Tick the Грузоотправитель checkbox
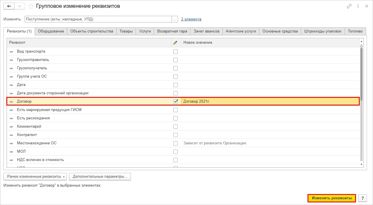The height and width of the screenshot is (205, 373). click(x=175, y=60)
